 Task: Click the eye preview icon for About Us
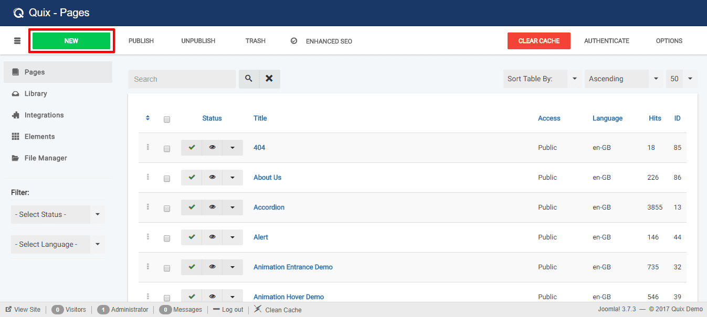(212, 178)
